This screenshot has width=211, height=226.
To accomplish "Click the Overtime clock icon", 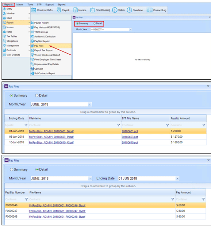I will pyautogui.click(x=129, y=10).
